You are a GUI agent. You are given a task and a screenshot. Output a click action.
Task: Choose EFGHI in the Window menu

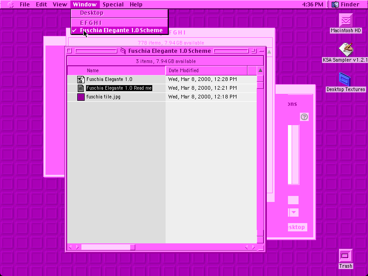point(120,23)
